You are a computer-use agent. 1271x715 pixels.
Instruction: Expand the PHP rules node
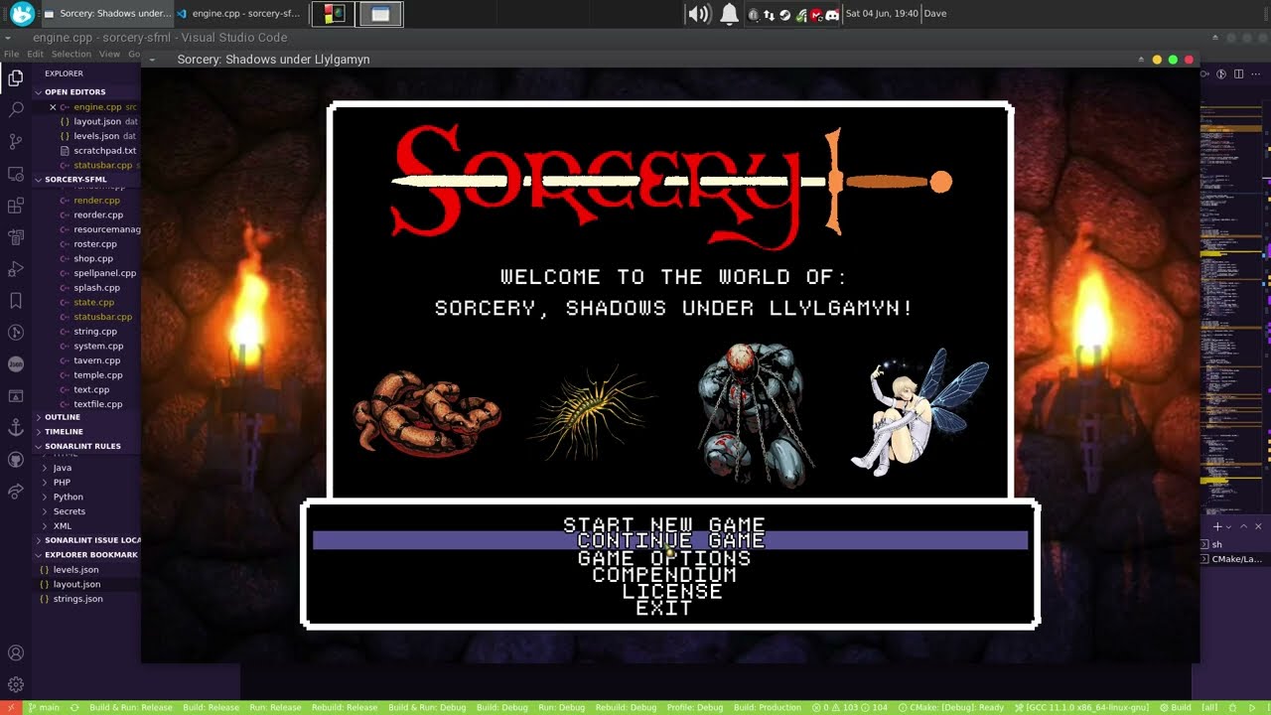click(x=62, y=483)
